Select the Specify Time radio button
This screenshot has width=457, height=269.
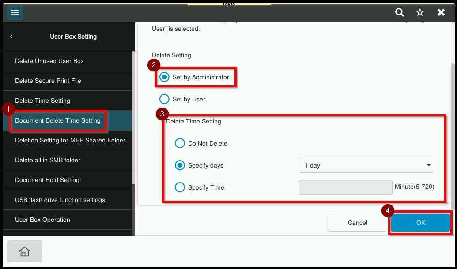180,187
